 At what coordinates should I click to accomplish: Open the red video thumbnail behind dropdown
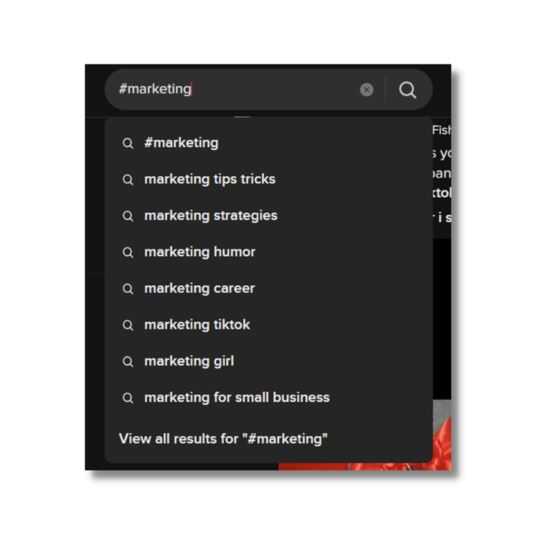point(442,435)
